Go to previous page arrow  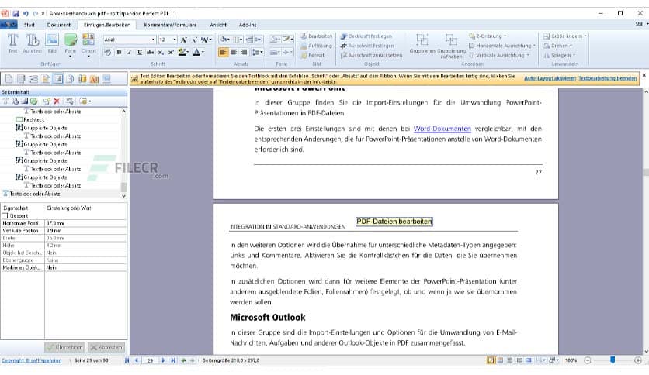(x=136, y=360)
